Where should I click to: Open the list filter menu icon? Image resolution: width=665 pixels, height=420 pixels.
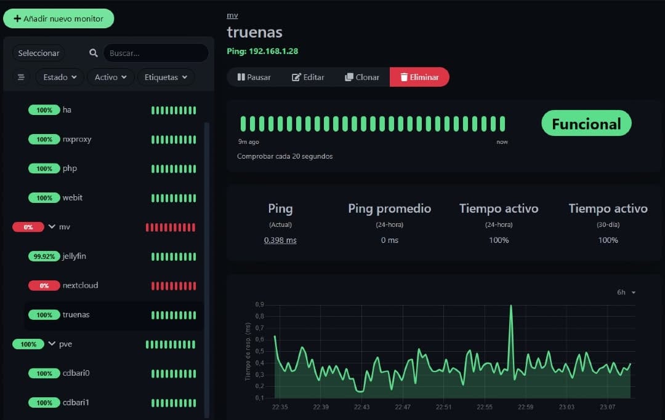(21, 77)
